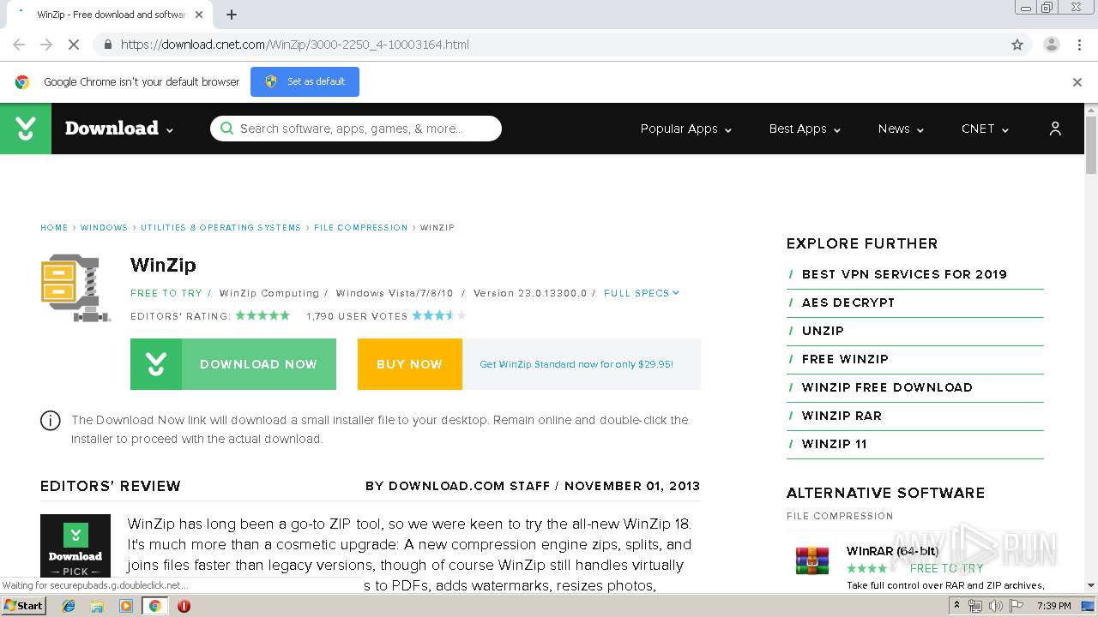Show hidden system tray icons
Viewport: 1098px width, 617px height.
(x=957, y=606)
